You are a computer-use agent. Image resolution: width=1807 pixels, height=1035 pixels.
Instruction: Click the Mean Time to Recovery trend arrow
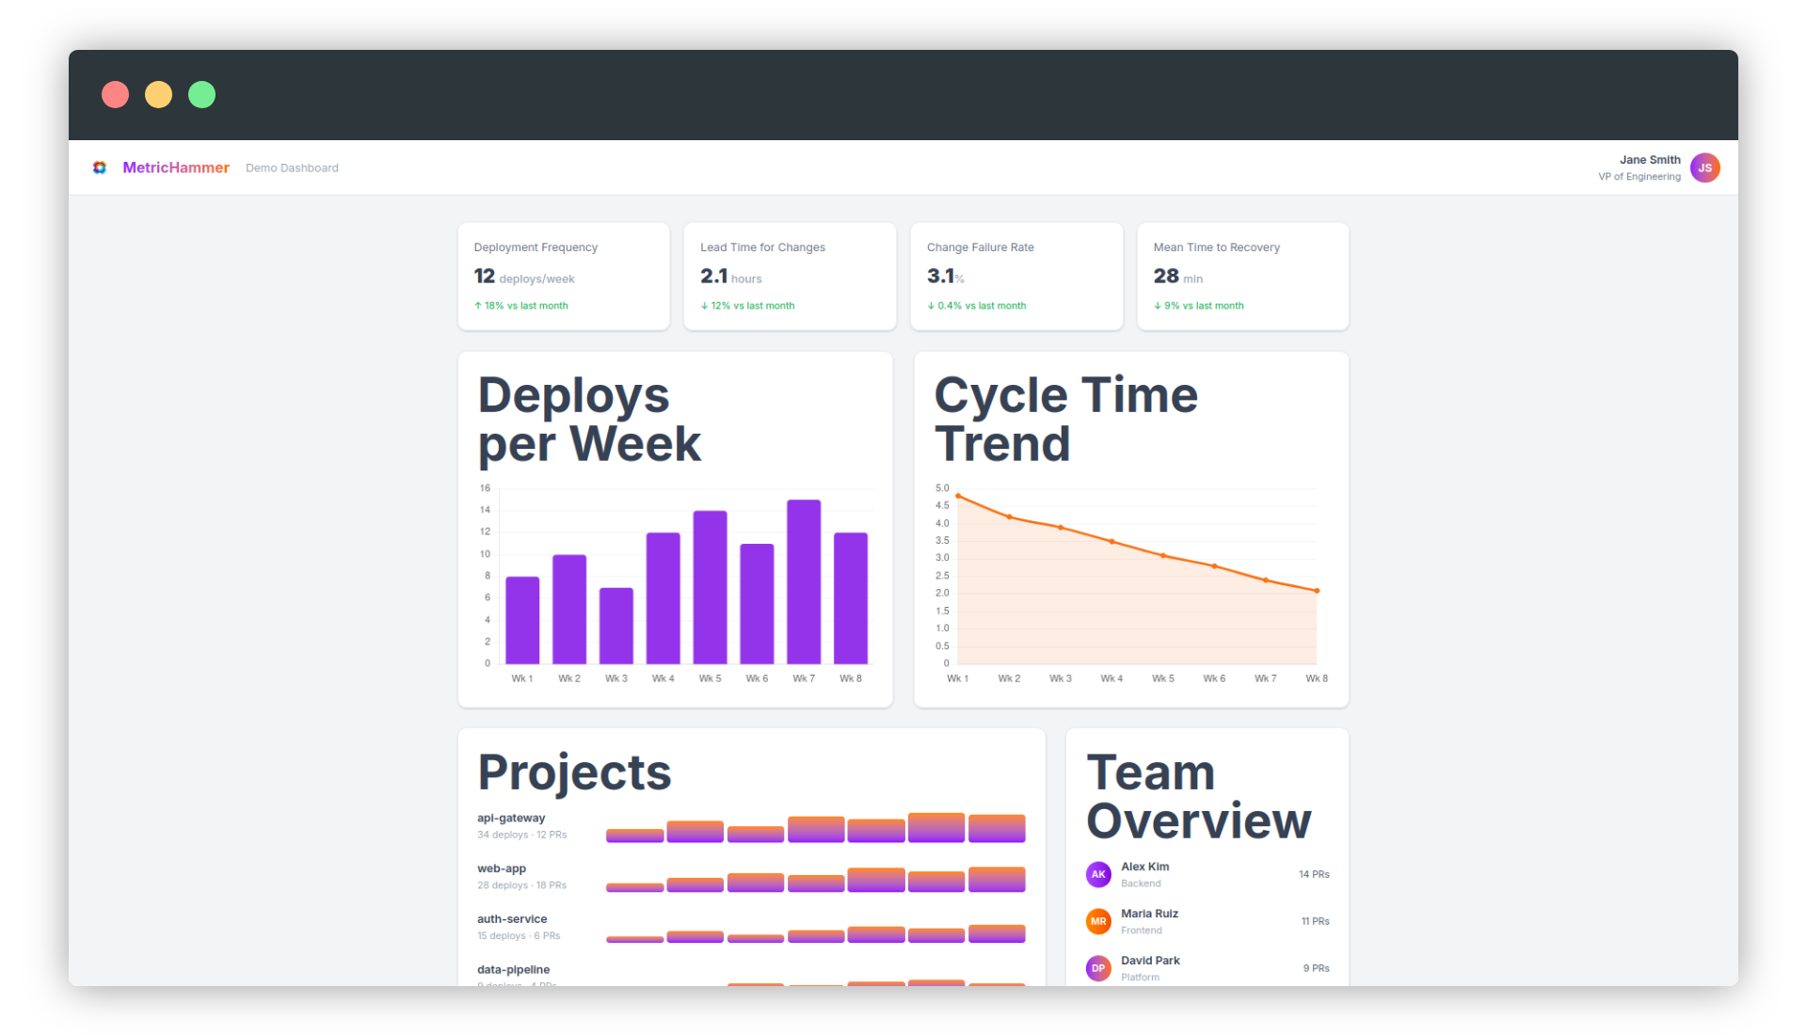coord(1158,305)
